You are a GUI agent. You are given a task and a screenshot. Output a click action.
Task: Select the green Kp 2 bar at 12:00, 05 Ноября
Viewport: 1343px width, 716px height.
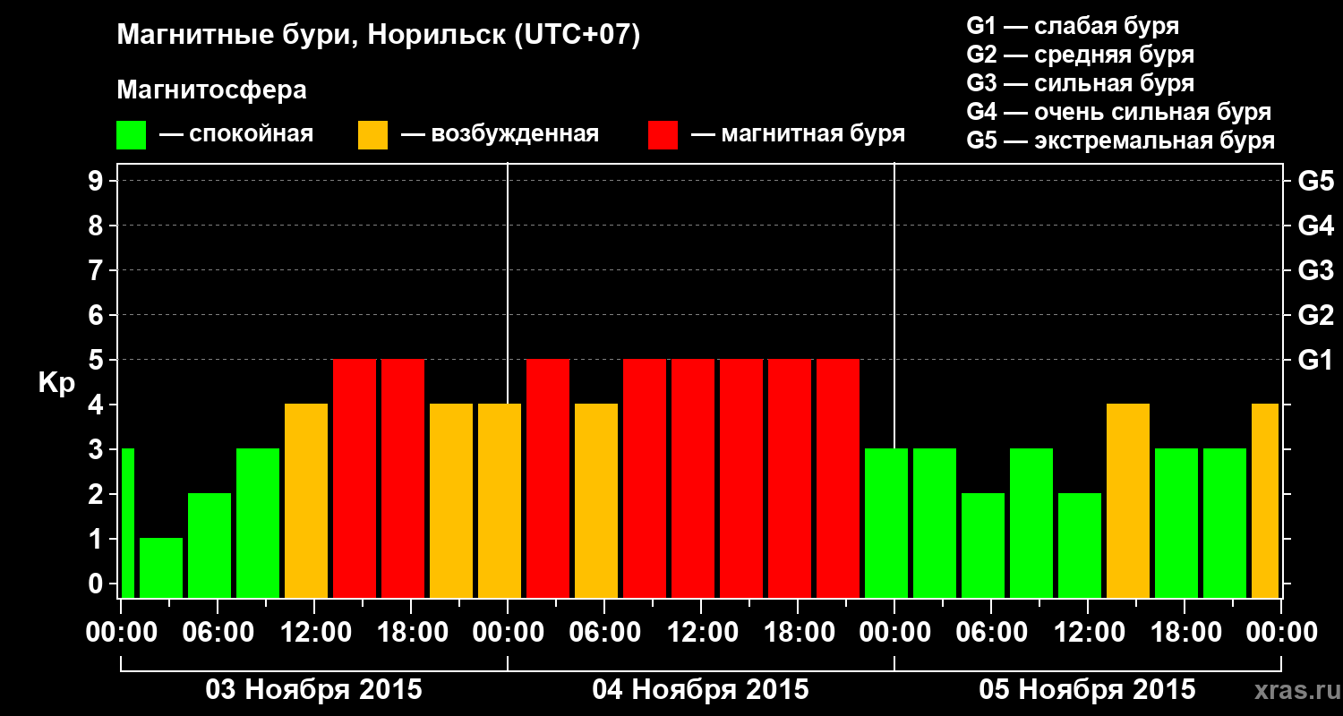[x=1080, y=545]
